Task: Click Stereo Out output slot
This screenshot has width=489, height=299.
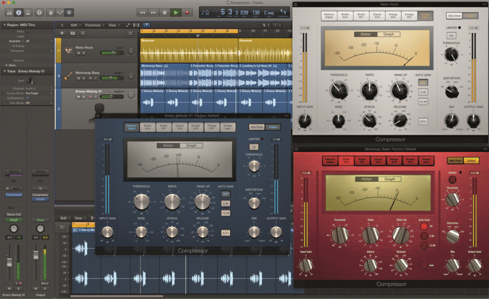Action: pos(14,214)
